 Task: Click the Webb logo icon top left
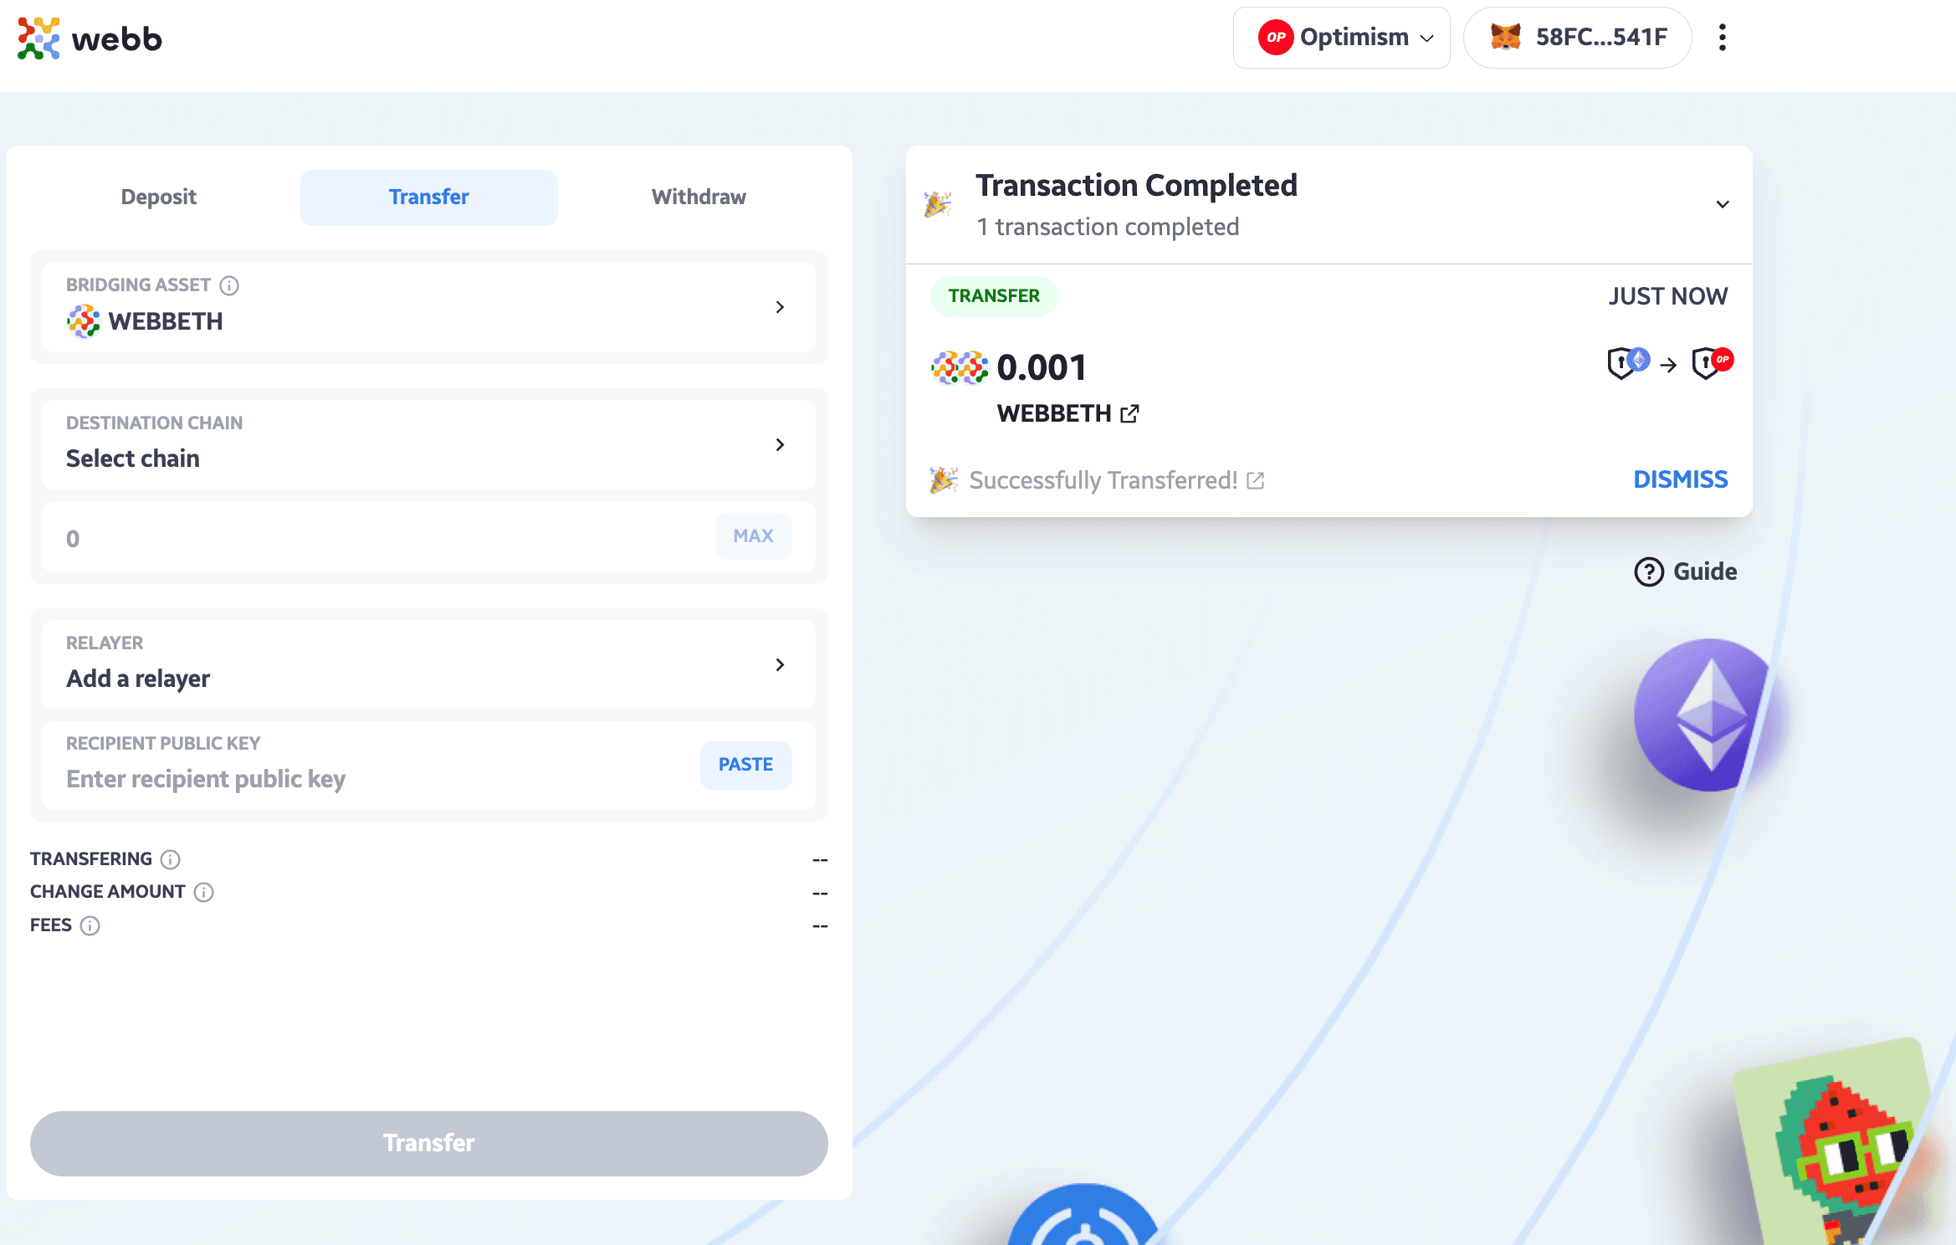coord(38,38)
